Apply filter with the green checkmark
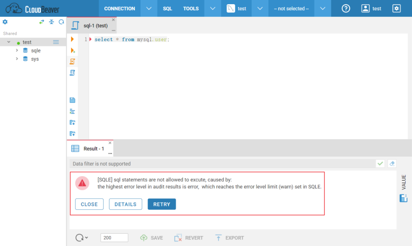This screenshot has width=412, height=246. (x=380, y=163)
